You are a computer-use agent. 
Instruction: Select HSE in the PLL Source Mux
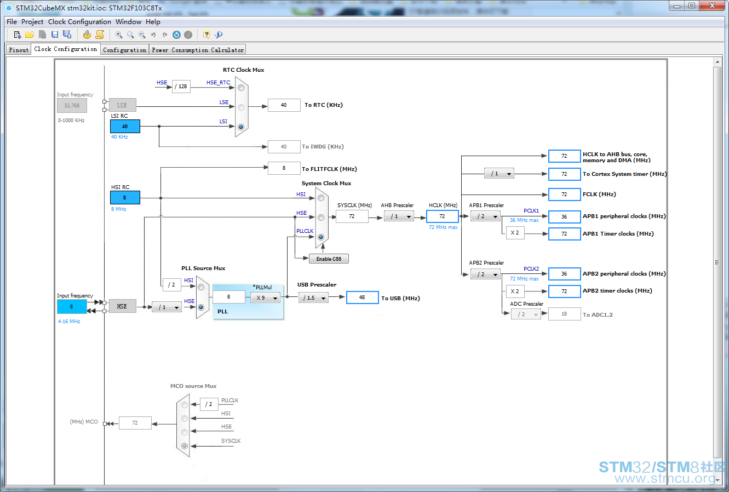click(201, 307)
